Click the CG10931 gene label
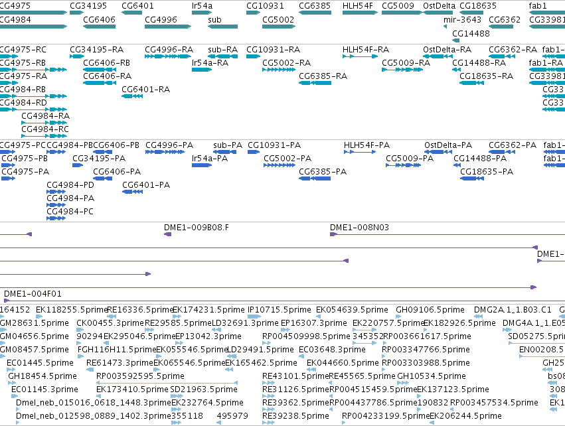565x426 pixels. 265,6
